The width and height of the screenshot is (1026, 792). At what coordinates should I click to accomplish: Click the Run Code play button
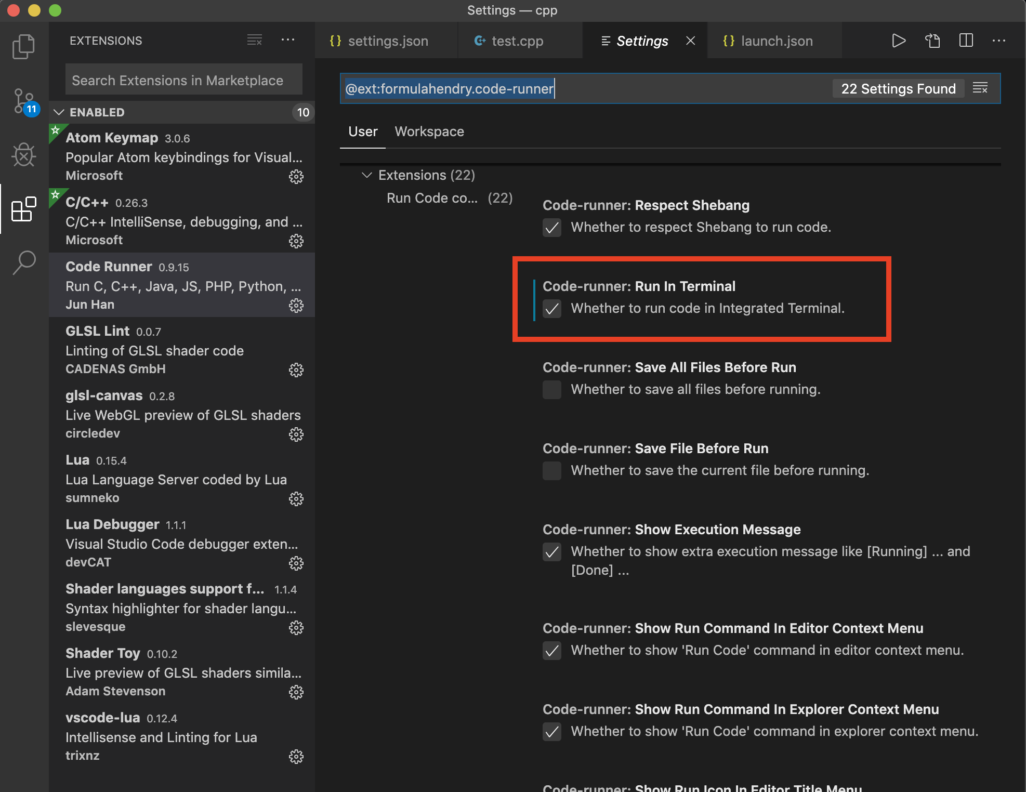(x=899, y=41)
